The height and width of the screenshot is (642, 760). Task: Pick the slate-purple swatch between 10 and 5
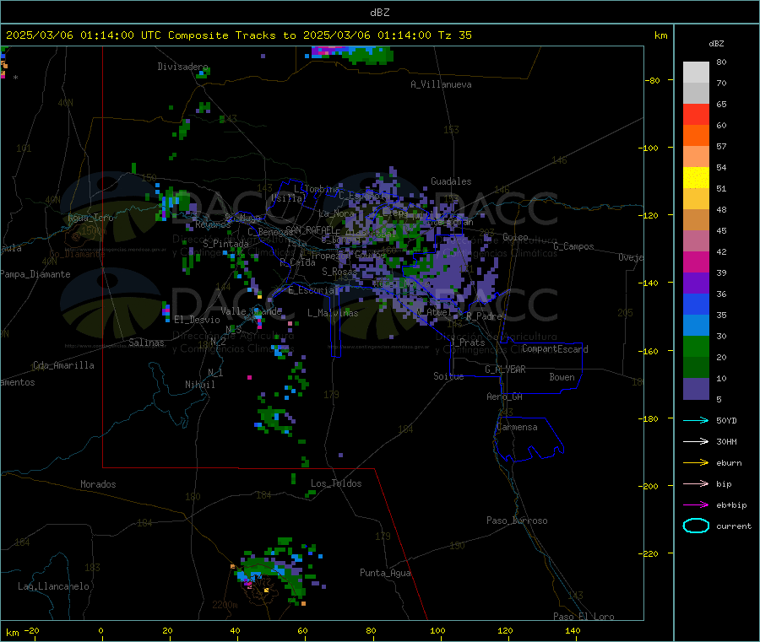click(696, 389)
